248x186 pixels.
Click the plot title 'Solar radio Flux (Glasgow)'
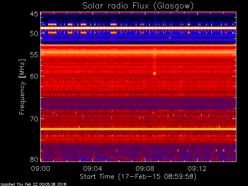pyautogui.click(x=138, y=6)
